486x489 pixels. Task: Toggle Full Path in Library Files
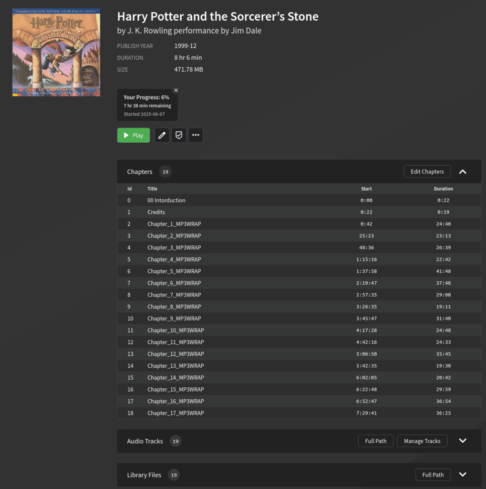[x=433, y=475]
